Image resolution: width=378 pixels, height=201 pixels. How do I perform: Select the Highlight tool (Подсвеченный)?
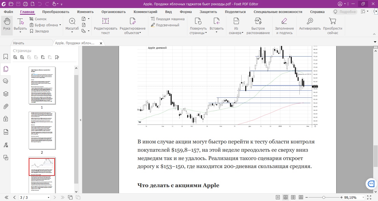click(x=165, y=25)
